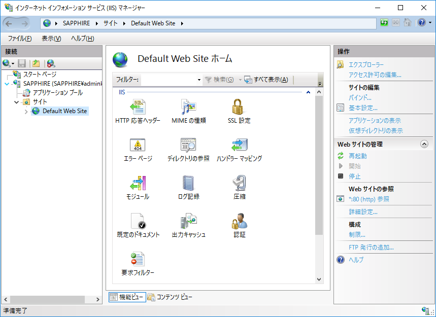
Task: Open the grouping options dropdown at filter bar end
Action: click(320, 83)
